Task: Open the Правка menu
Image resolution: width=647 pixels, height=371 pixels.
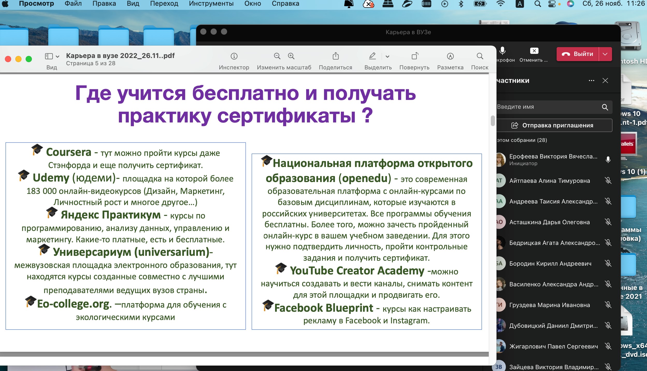Action: pyautogui.click(x=104, y=4)
